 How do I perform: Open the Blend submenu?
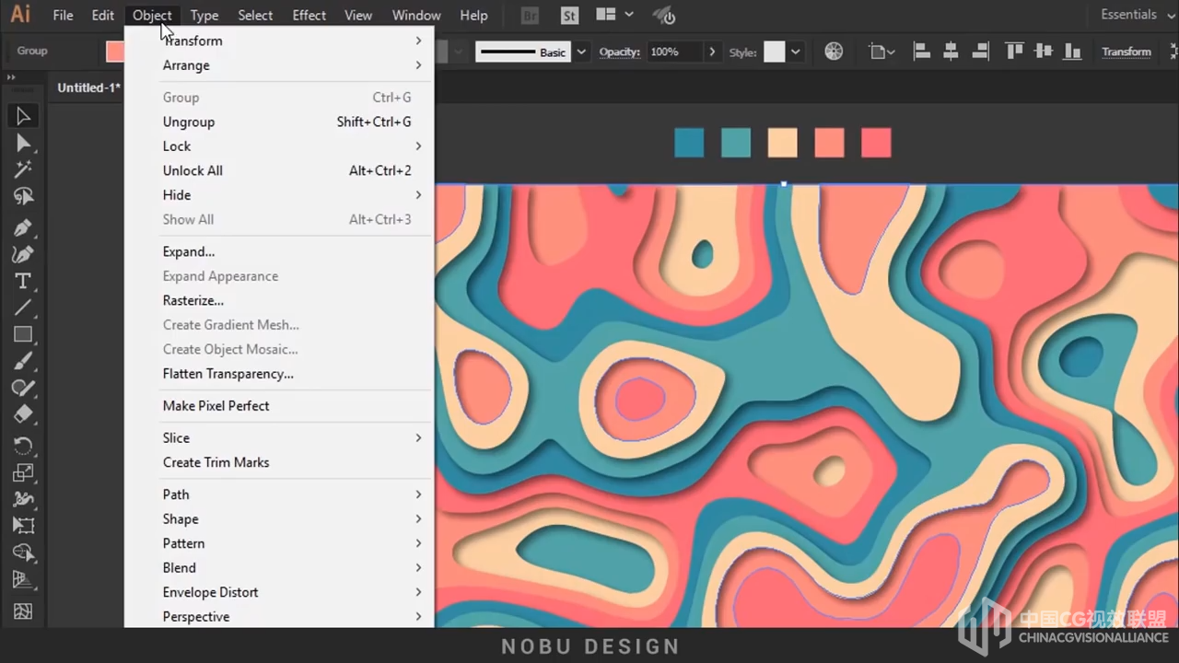point(278,568)
